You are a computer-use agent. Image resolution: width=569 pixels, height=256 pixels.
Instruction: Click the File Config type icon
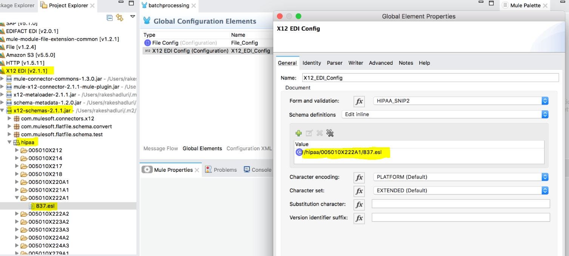(x=148, y=43)
